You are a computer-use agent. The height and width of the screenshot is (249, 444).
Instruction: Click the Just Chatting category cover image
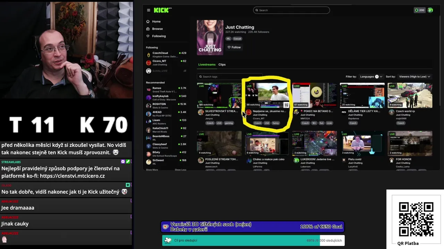tap(210, 37)
